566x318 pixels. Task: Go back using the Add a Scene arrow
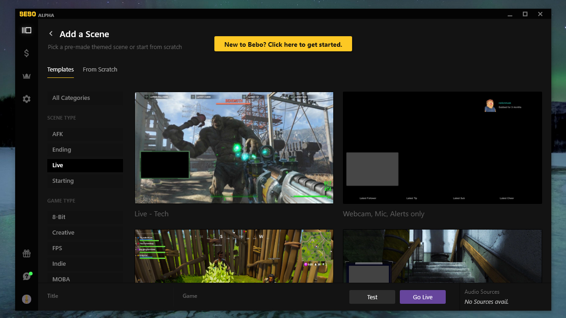(x=51, y=34)
